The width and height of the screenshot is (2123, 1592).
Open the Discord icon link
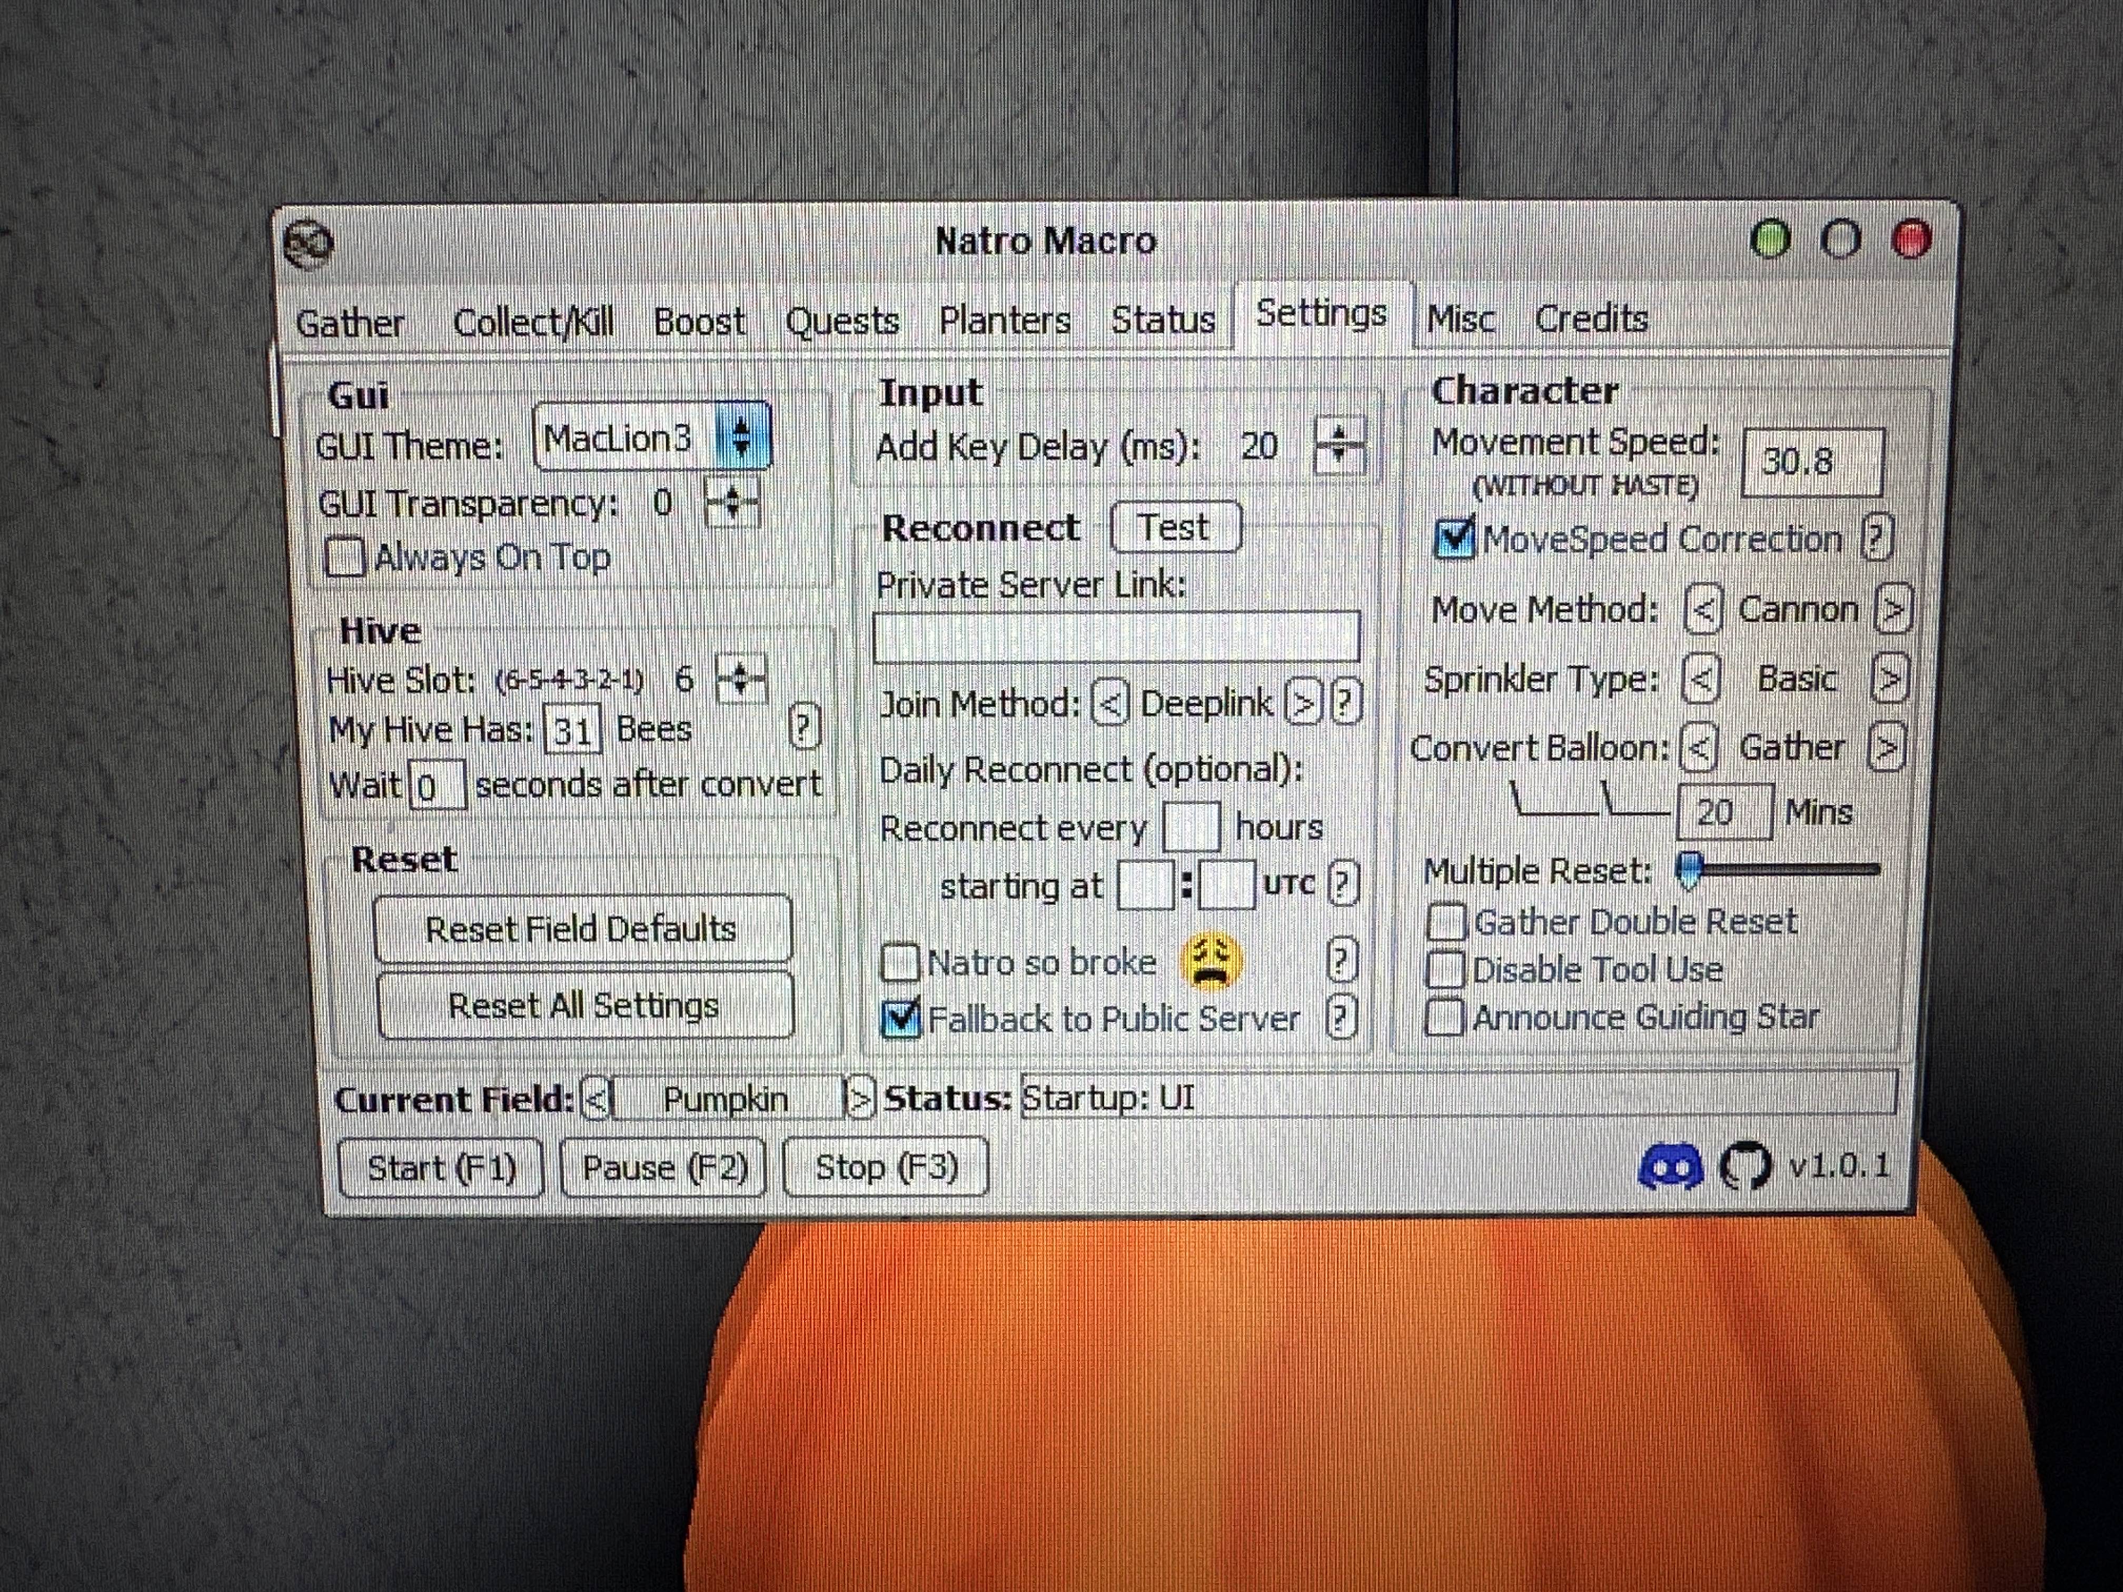1671,1168
